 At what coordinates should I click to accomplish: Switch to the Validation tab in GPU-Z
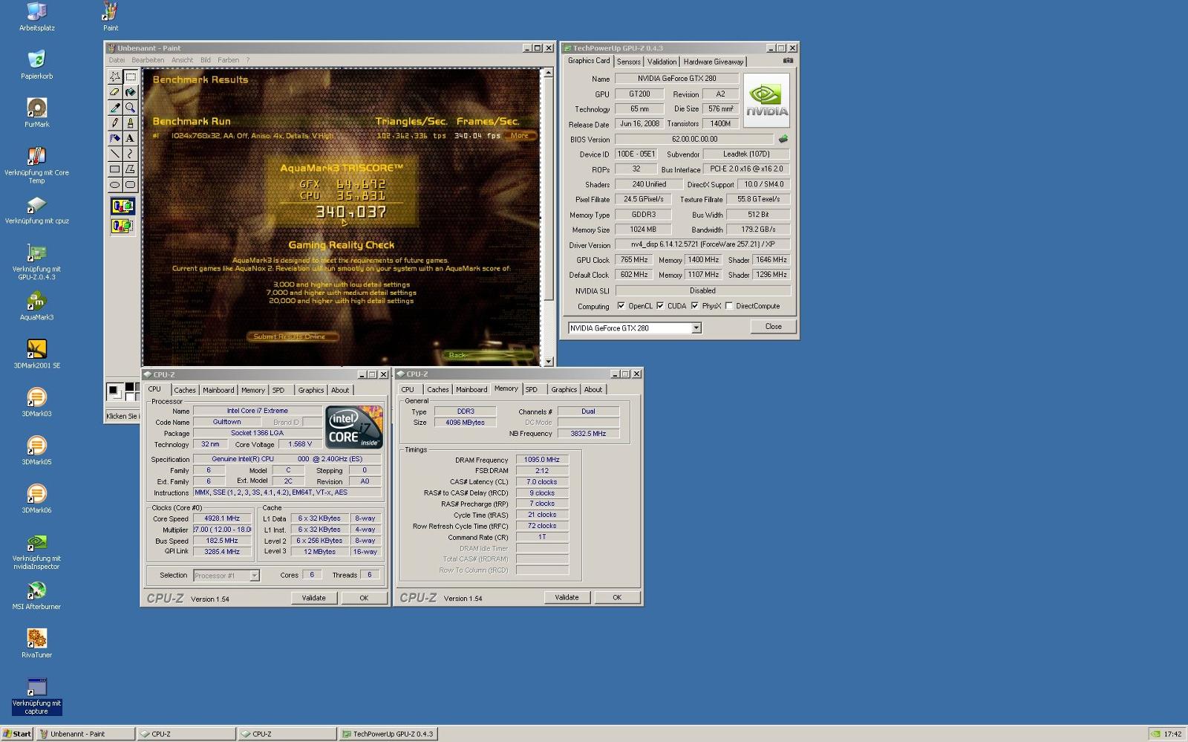pos(662,62)
